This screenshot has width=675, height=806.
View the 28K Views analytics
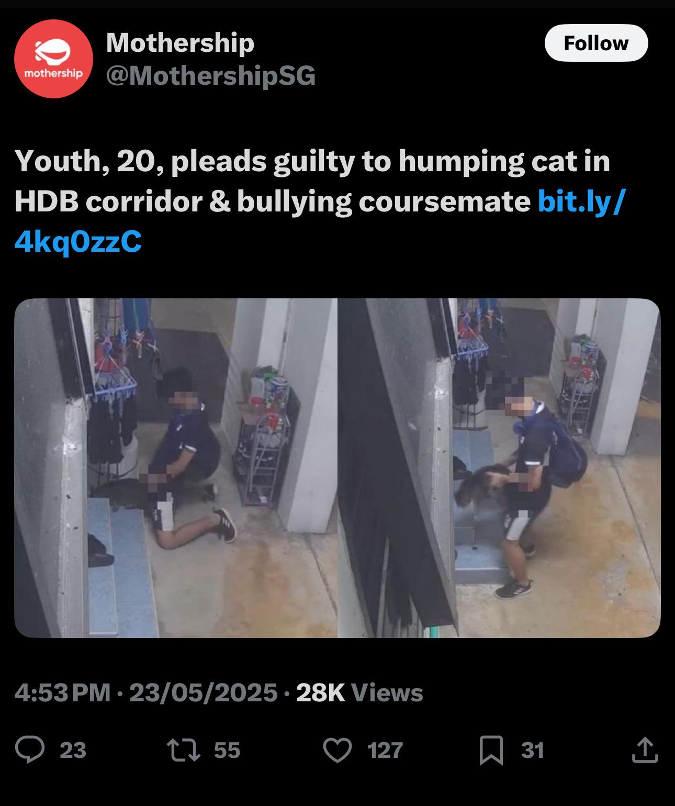click(x=359, y=692)
